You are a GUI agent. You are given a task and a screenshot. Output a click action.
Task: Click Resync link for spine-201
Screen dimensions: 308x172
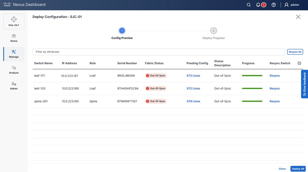pyautogui.click(x=275, y=101)
